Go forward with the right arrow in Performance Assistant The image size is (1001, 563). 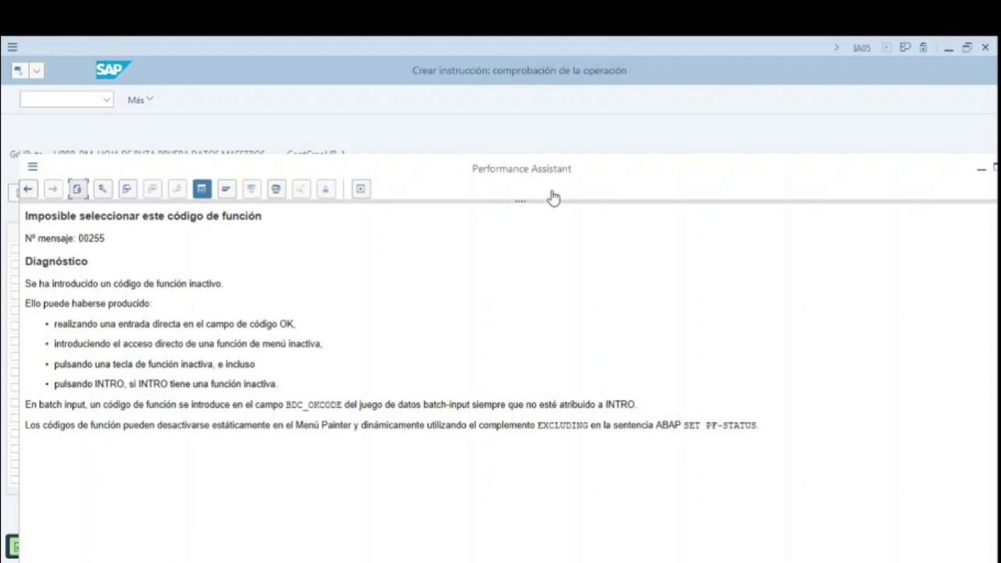(x=52, y=188)
